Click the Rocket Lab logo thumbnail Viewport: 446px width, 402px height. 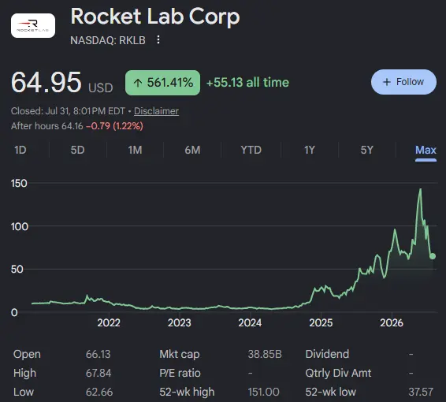(x=33, y=25)
